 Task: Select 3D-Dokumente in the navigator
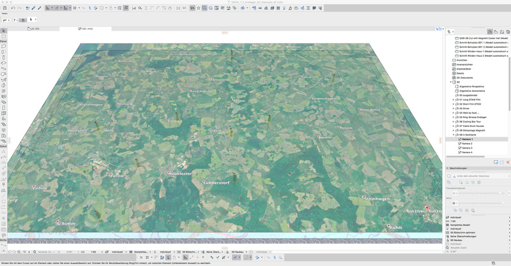click(466, 77)
